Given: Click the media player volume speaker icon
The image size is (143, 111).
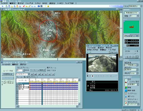Looking at the screenshot, I should pos(111,76).
